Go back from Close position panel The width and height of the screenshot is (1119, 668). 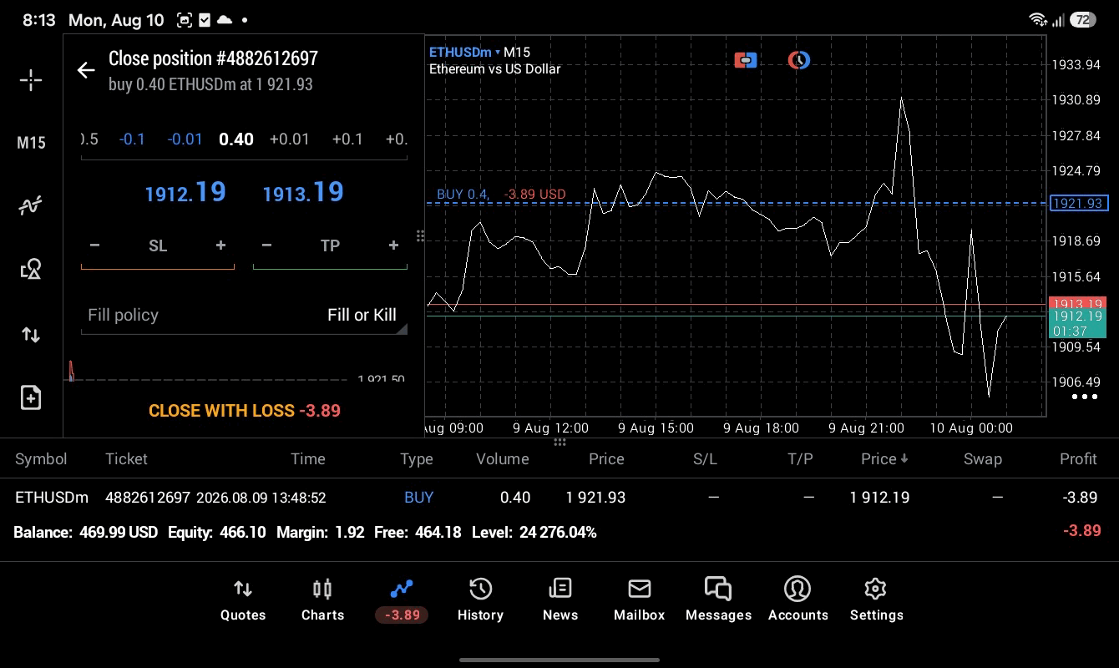tap(86, 70)
